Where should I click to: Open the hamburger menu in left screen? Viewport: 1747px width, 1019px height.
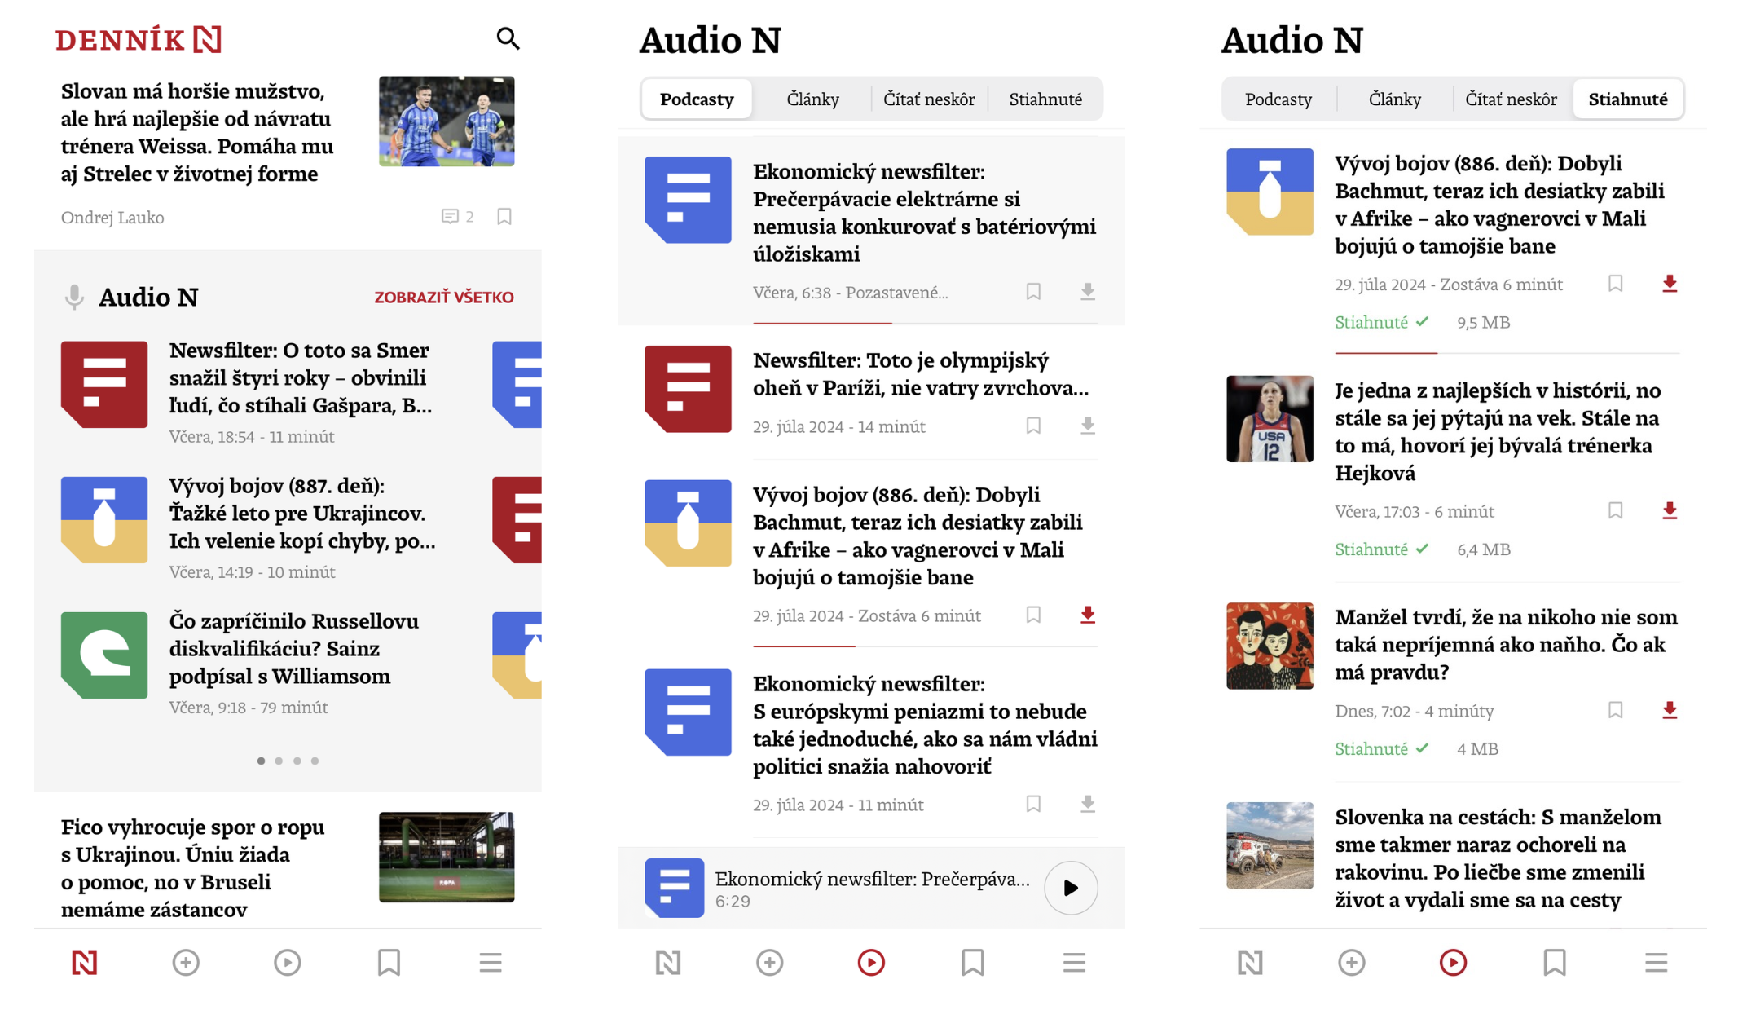tap(490, 963)
